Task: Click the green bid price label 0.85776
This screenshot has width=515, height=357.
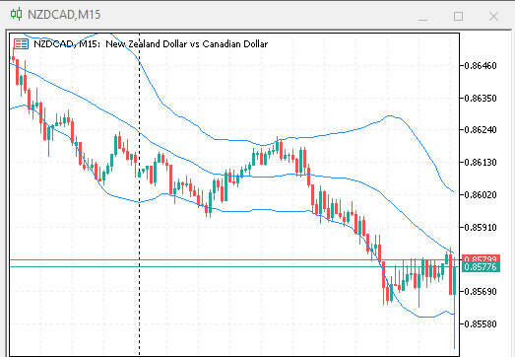Action: [481, 267]
